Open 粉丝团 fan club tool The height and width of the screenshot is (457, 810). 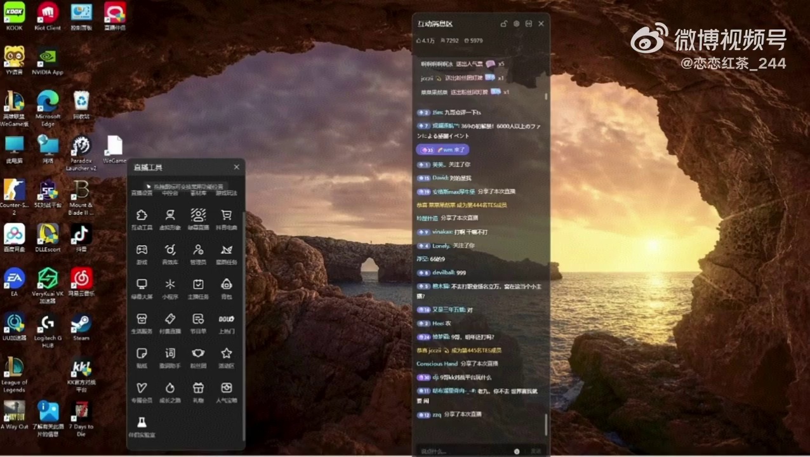click(x=198, y=357)
